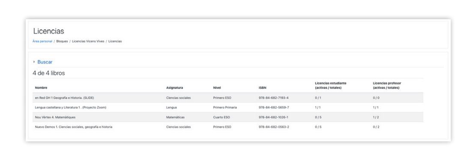476x164 pixels.
Task: Click the trailing Licencias breadcrumb item
Action: 115,41
